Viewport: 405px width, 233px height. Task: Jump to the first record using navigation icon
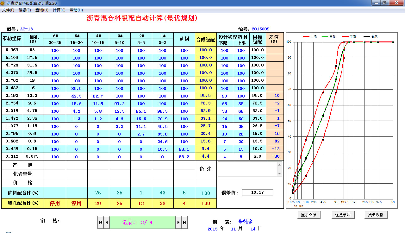[100, 222]
